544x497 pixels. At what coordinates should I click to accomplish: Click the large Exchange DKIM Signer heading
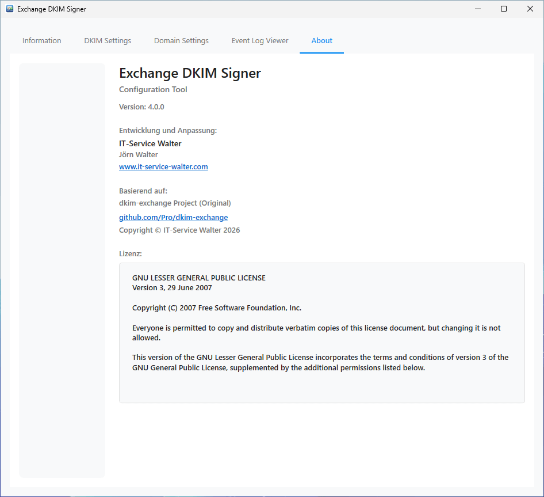[190, 73]
